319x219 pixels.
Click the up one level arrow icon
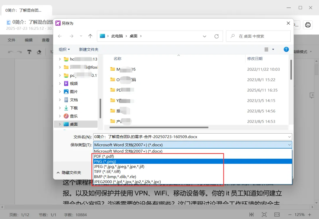point(90,36)
